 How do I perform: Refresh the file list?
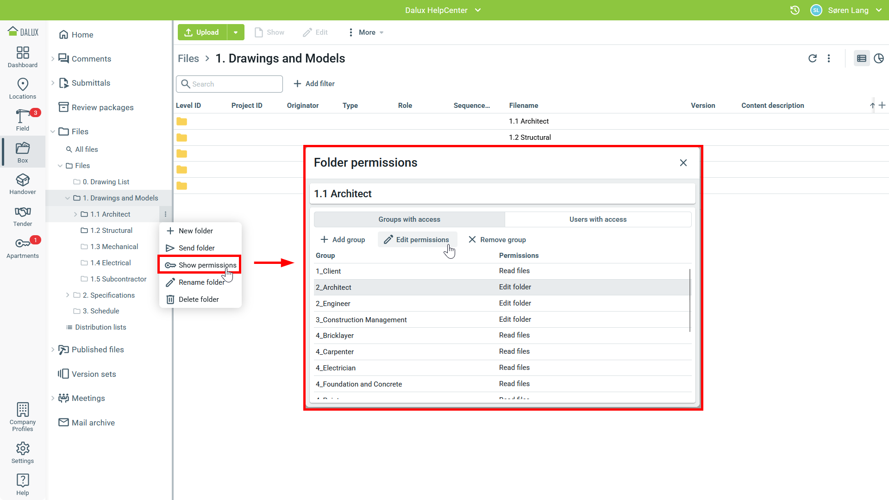(812, 58)
